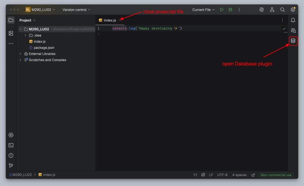Close the index.js editor tab
The height and width of the screenshot is (186, 304).
point(120,20)
